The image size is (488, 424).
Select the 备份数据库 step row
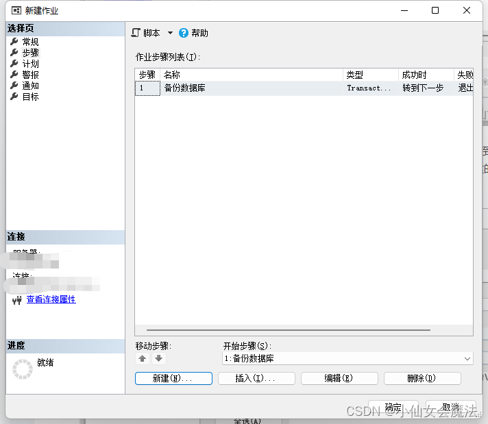pos(304,88)
